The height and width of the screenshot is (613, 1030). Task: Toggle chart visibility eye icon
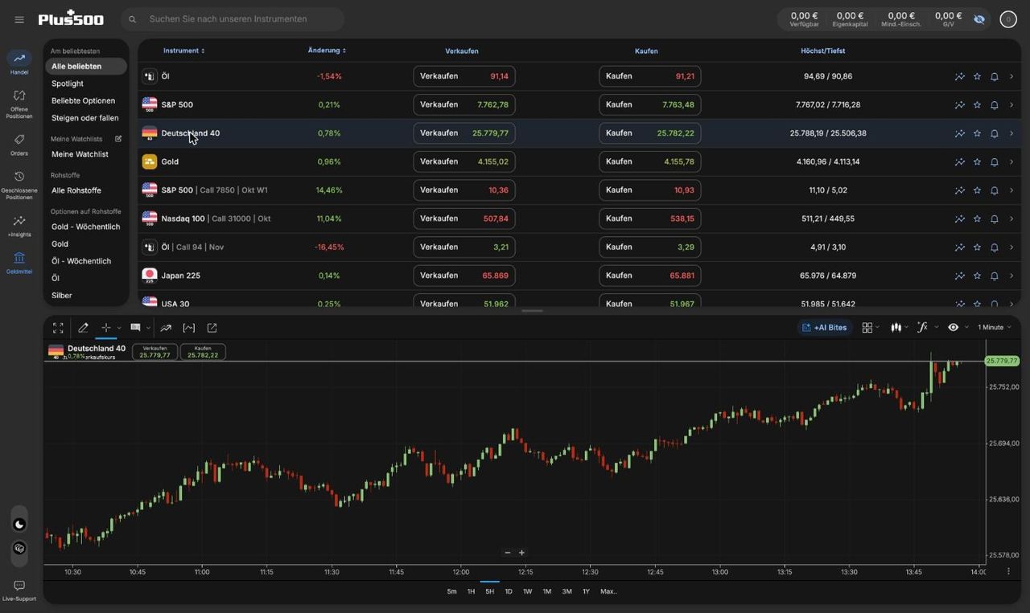[953, 328]
